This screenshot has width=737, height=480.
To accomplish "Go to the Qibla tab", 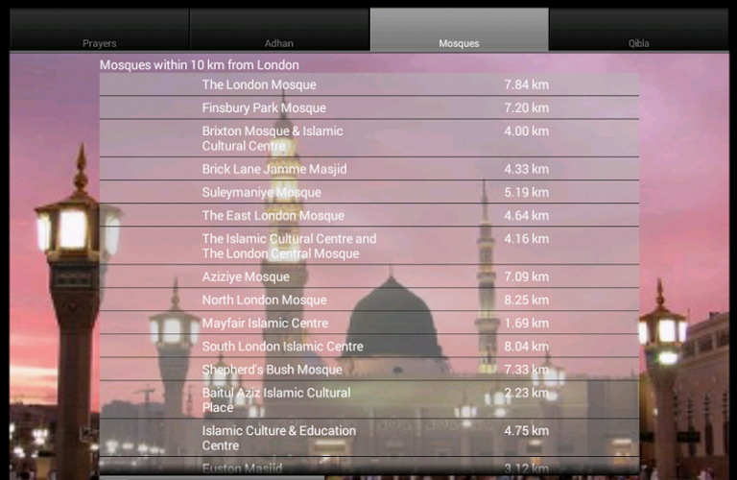I will pyautogui.click(x=639, y=29).
